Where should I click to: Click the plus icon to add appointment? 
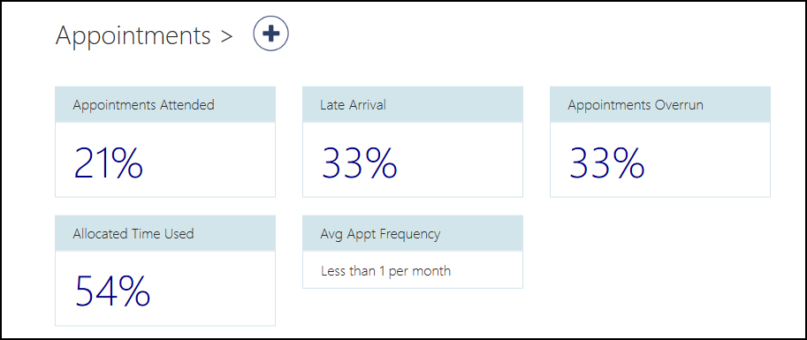click(x=270, y=34)
